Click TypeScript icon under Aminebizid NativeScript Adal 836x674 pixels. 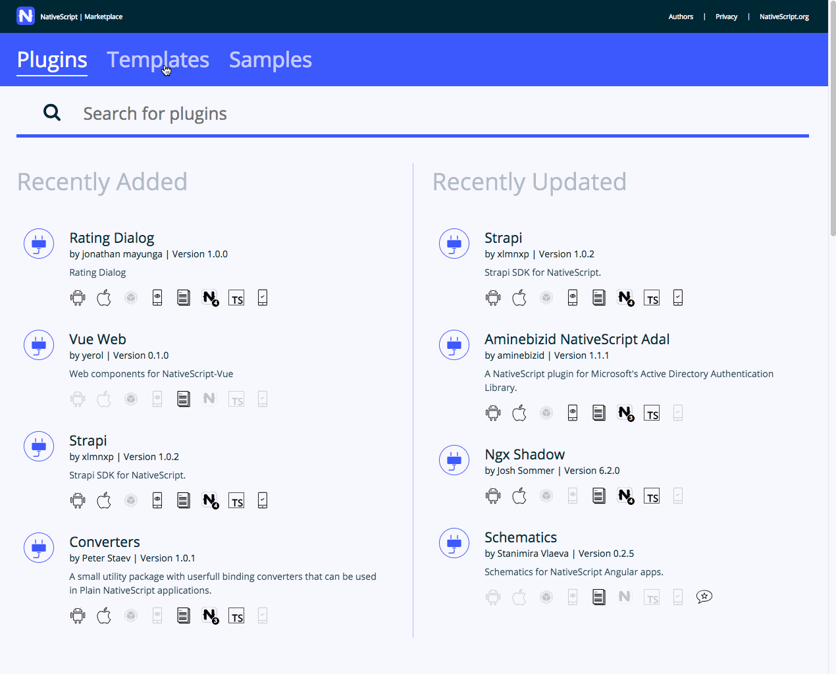(x=652, y=413)
